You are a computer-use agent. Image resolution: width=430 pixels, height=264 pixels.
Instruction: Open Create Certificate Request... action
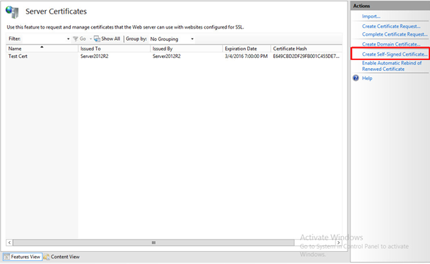coord(391,26)
